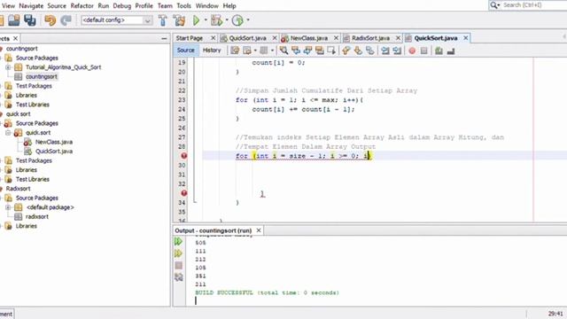
Task: Click the Shift Line Left icon
Action: 385,51
